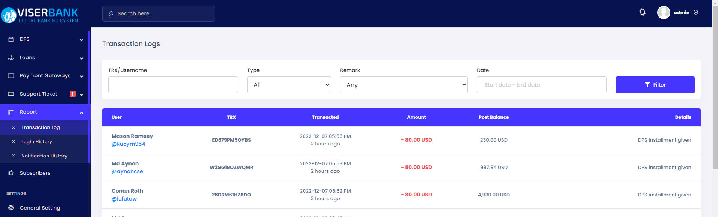Viewport: 718px width, 217px height.
Task: Expand the admin account dropdown arrow
Action: tap(696, 13)
